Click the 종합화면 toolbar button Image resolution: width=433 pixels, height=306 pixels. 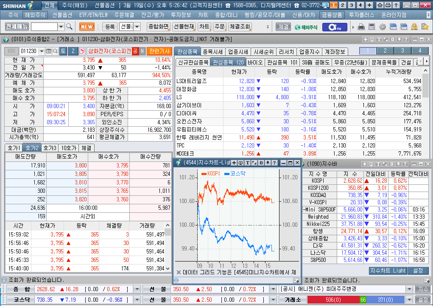[x=159, y=26]
